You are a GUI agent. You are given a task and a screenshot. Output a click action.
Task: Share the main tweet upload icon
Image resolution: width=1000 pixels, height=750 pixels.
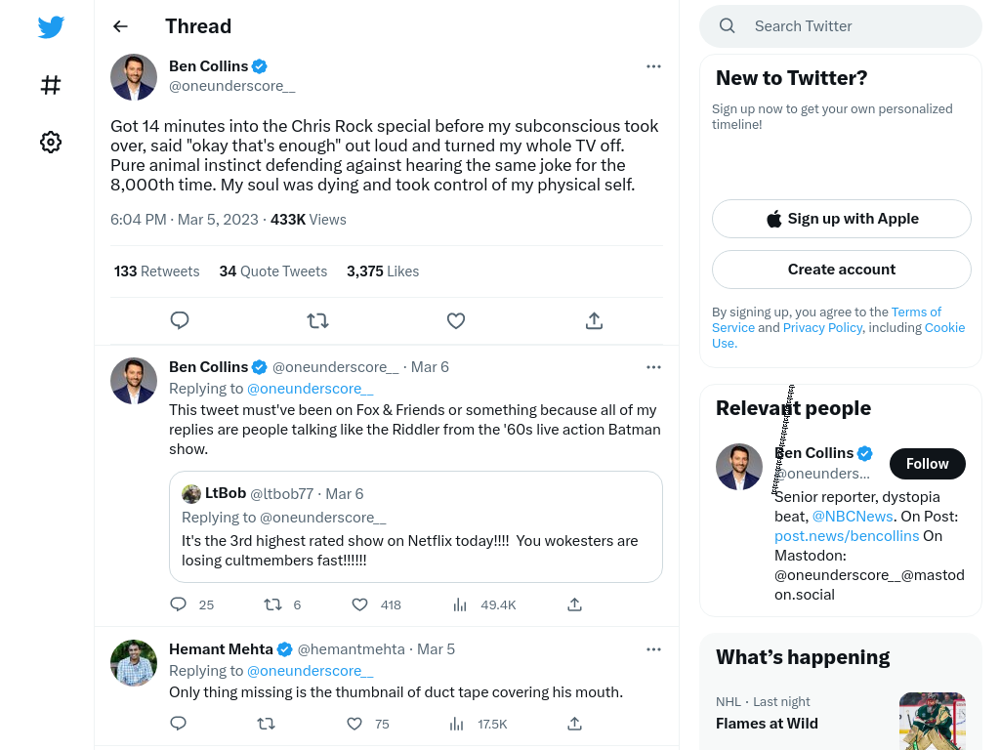click(x=594, y=320)
